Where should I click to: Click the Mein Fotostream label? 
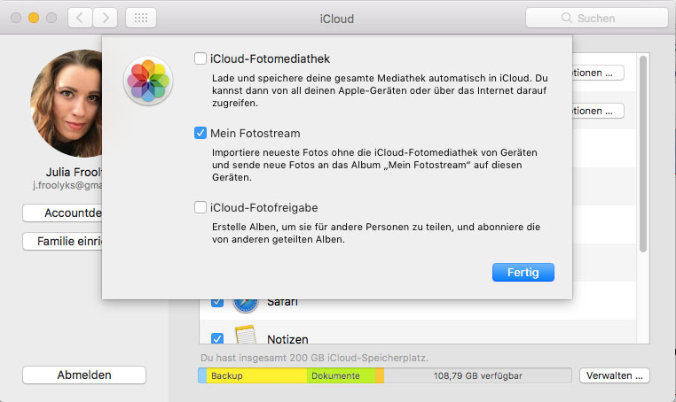click(255, 134)
